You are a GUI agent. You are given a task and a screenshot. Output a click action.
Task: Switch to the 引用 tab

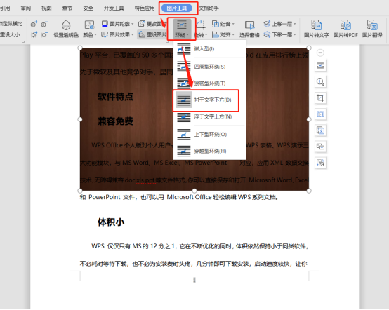pos(5,8)
